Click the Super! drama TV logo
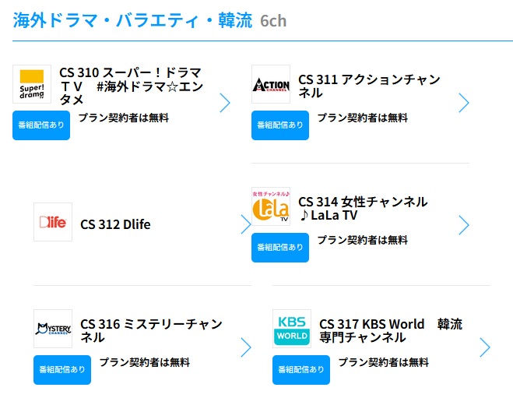This screenshot has height=398, width=513. [32, 84]
